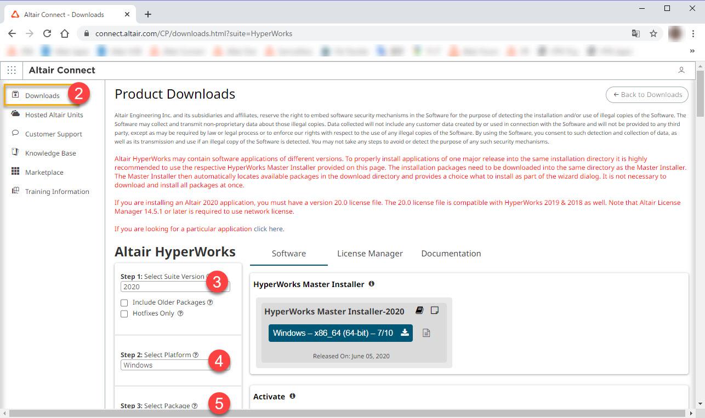Click the info icon beside HyperWorks Master Installer

[372, 284]
